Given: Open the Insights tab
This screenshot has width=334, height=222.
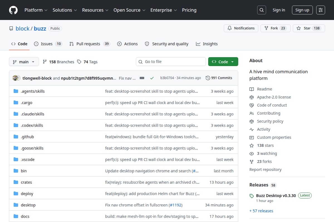Looking at the screenshot, I should [x=207, y=44].
